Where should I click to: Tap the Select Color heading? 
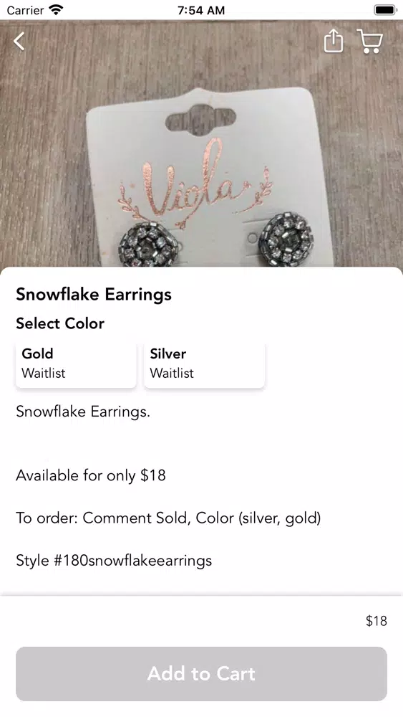click(x=60, y=323)
